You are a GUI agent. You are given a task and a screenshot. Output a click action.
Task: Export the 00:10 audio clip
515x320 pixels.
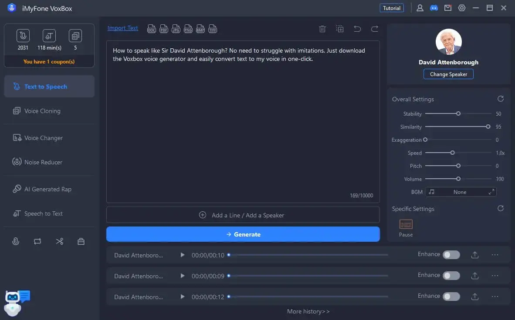(474, 255)
